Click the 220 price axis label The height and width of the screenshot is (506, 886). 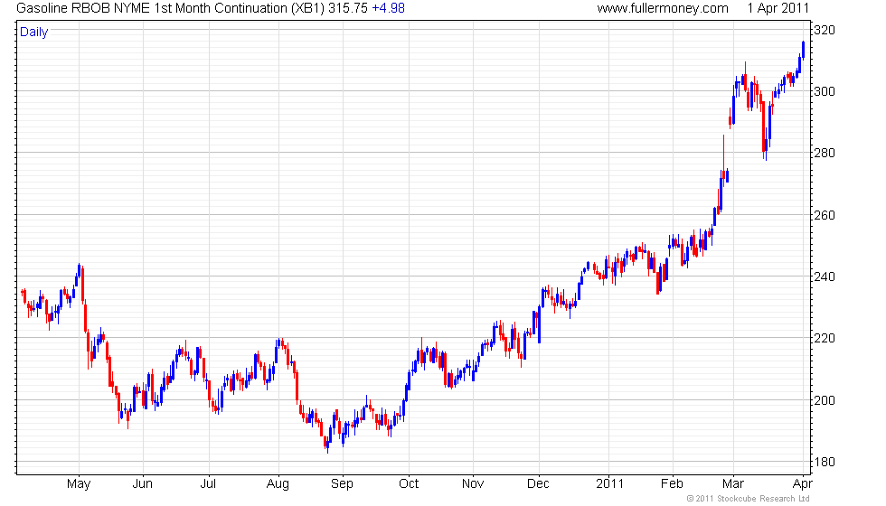pos(824,338)
